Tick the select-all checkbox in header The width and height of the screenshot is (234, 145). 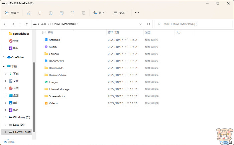point(43,32)
